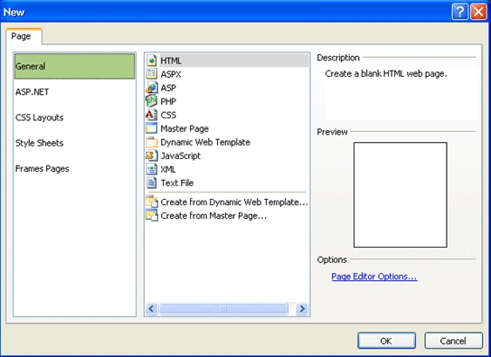
Task: Choose the PHP label in the list
Action: click(168, 102)
